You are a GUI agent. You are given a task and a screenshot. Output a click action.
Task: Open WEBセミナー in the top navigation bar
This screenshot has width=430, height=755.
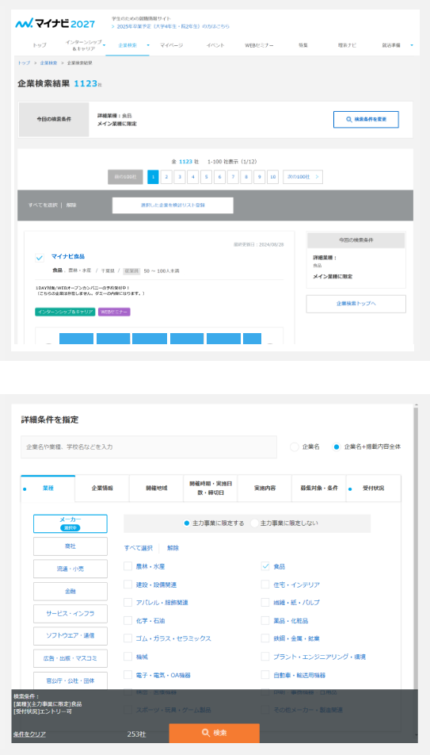pos(259,45)
